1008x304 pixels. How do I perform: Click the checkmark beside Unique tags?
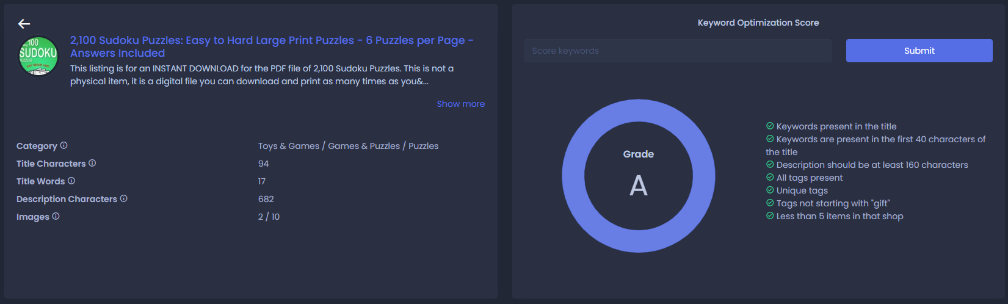[x=770, y=190]
